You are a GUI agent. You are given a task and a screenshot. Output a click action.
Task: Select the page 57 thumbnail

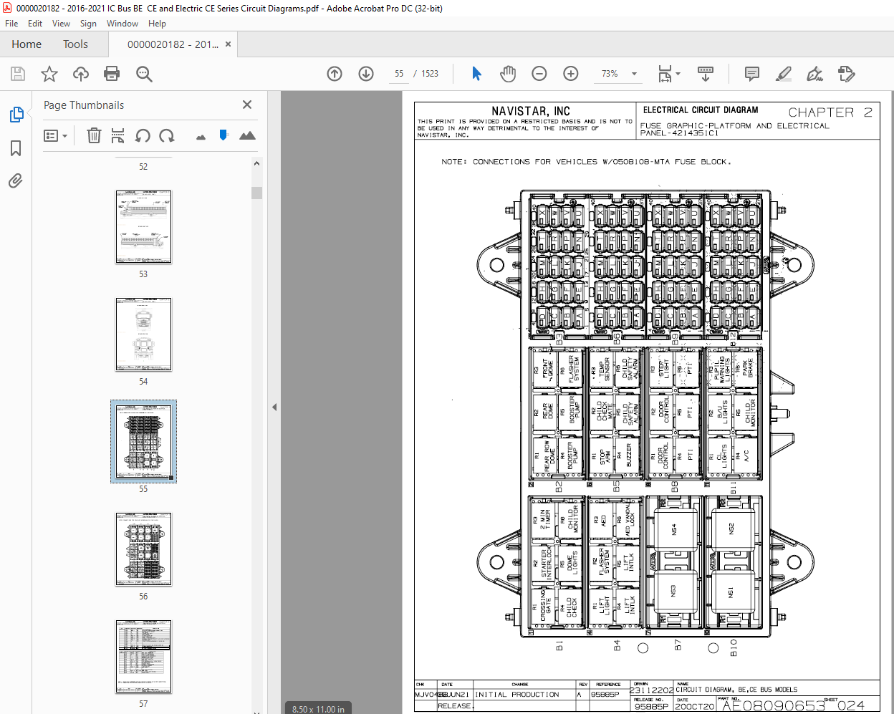click(143, 657)
